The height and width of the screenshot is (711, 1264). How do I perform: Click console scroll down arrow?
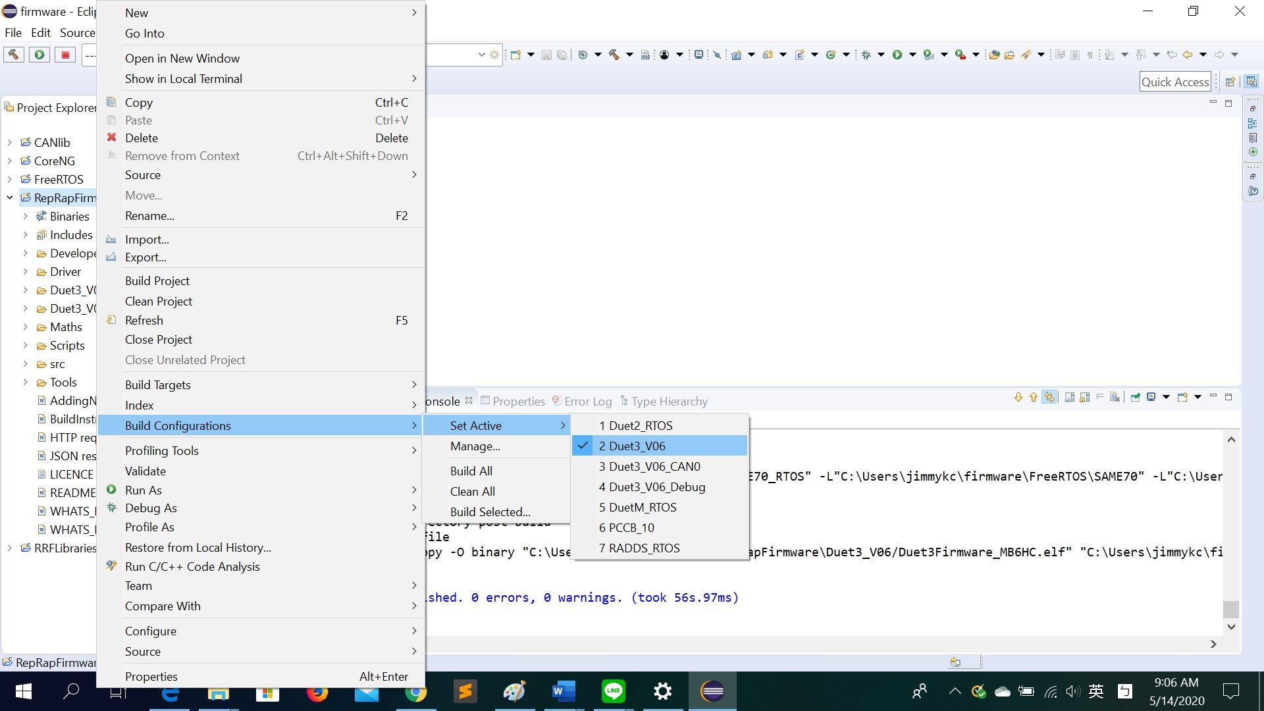pos(1231,627)
